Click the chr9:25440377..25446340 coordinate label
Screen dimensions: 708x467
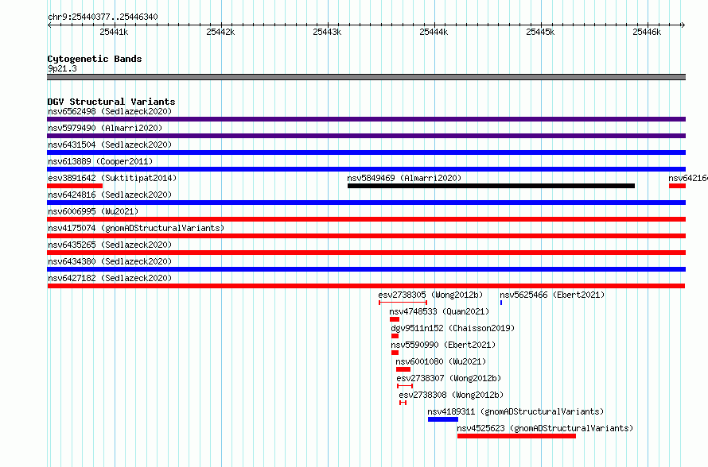click(x=103, y=17)
